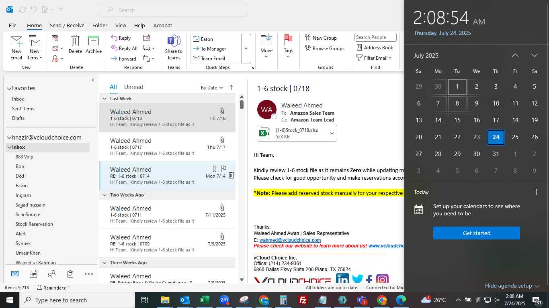This screenshot has height=308, width=549.
Task: Run the Eaton quick step
Action: tap(216, 39)
